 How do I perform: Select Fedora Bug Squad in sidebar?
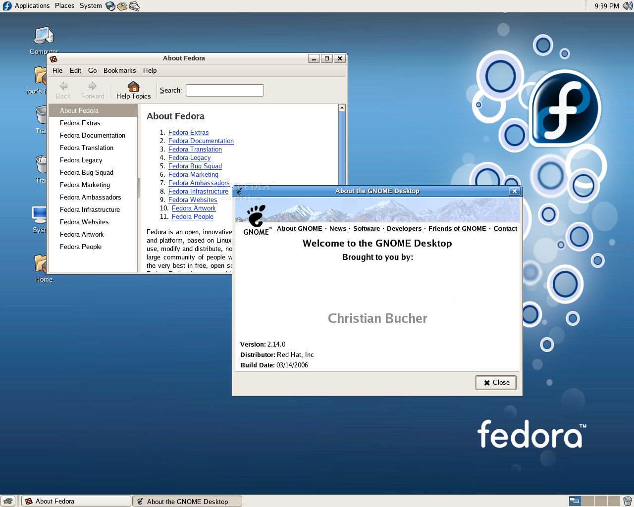click(87, 172)
